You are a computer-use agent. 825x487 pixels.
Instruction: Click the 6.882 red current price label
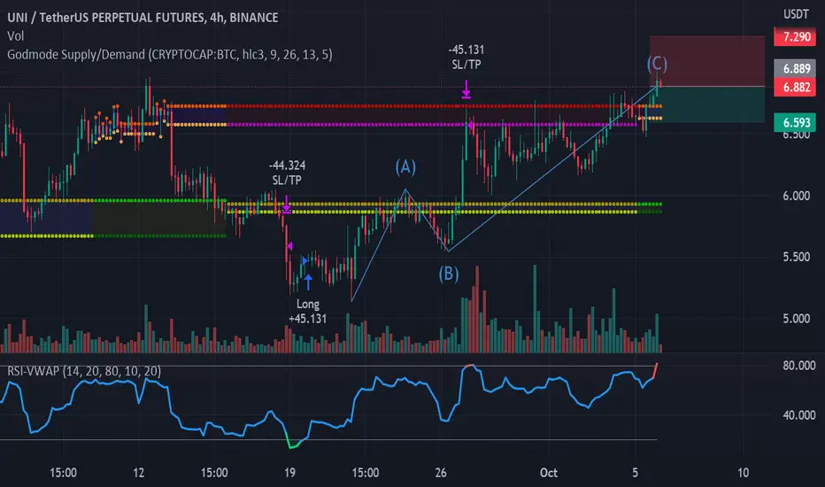795,87
